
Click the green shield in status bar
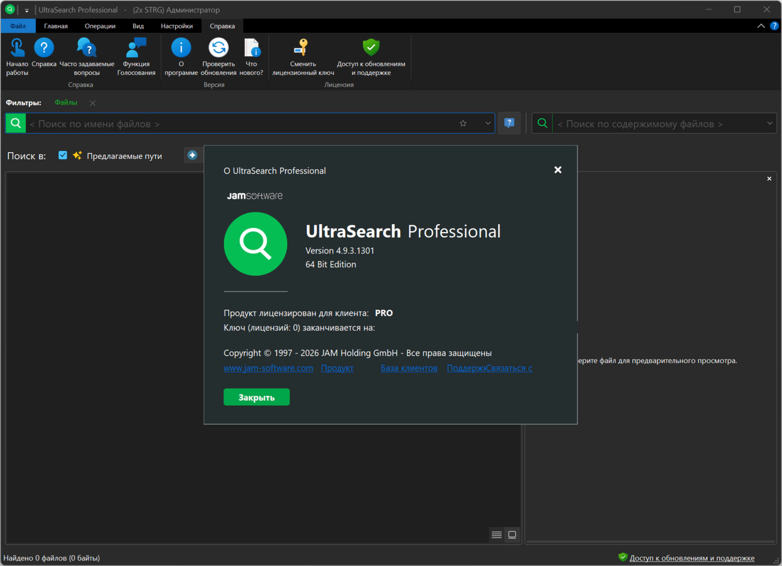coord(623,557)
